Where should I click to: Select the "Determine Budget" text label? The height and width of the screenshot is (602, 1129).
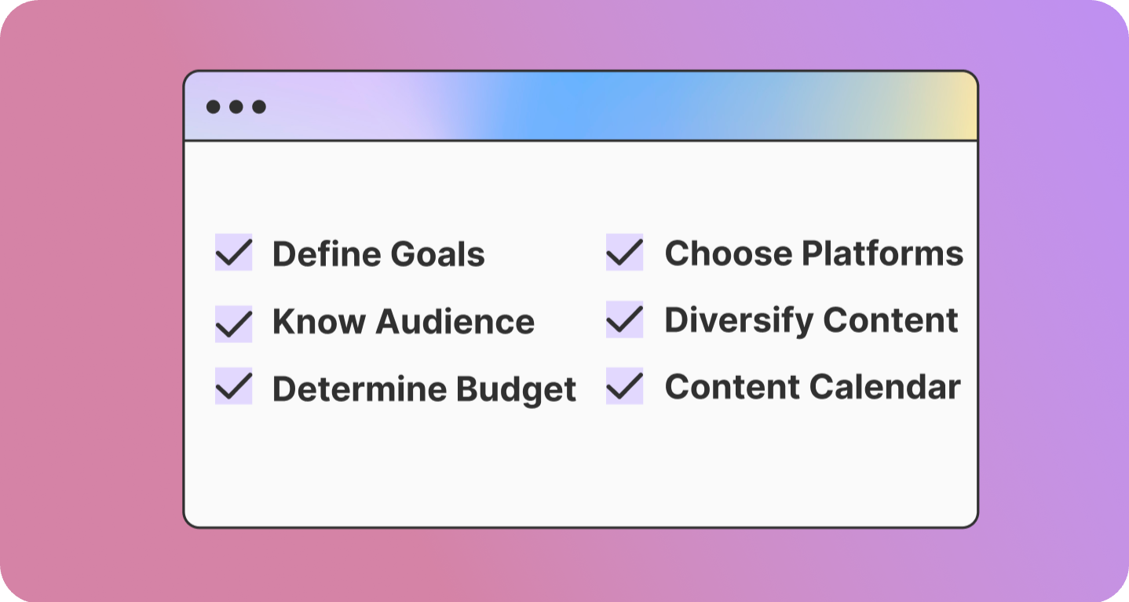[x=424, y=389]
